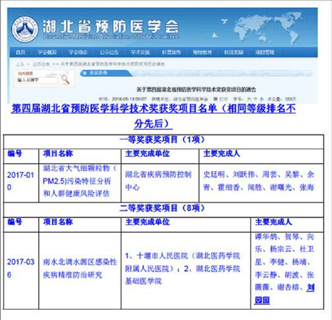This screenshot has height=320, width=332.
Task: Set font size to 大
Action: [x=249, y=99]
